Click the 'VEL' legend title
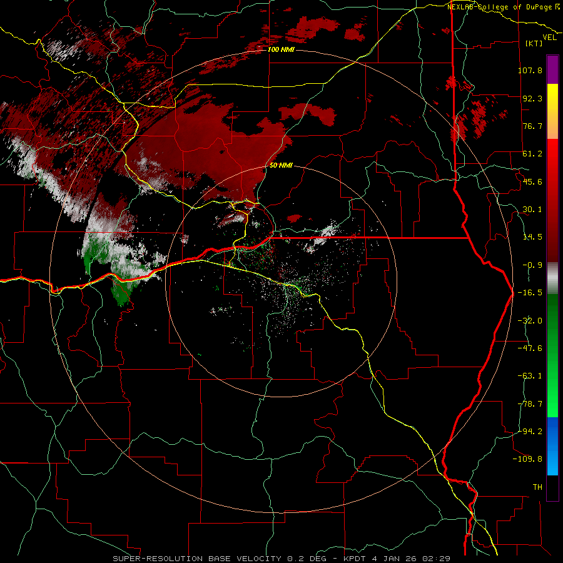This screenshot has width=563, height=563. click(x=549, y=37)
